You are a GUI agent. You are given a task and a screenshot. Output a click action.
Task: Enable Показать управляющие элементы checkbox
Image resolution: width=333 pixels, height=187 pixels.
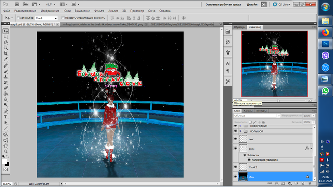tap(63, 18)
